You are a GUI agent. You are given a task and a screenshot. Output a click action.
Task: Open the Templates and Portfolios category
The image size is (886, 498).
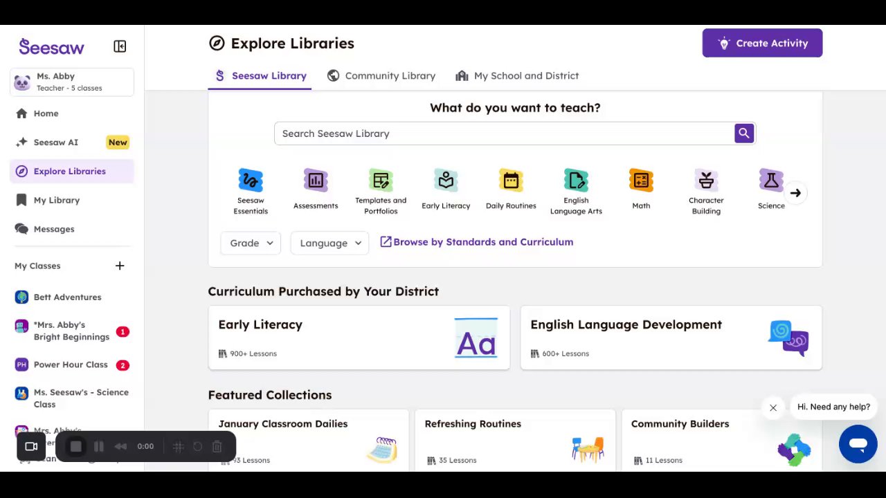(381, 192)
